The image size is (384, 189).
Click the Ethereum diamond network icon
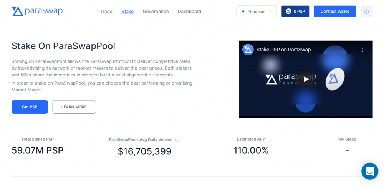(243, 12)
